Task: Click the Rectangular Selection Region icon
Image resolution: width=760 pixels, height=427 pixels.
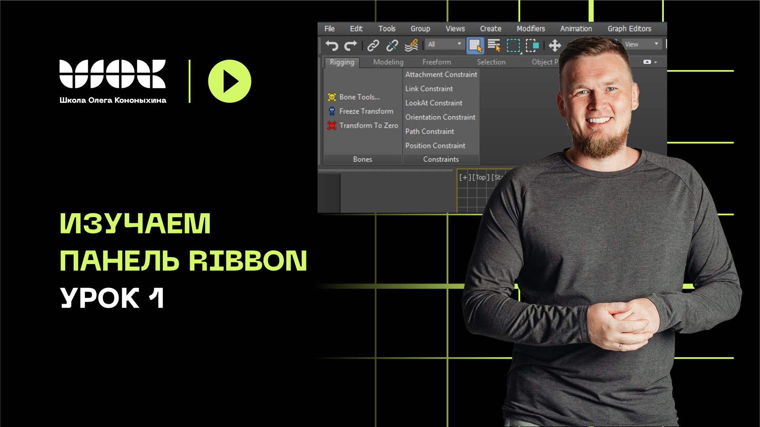Action: (513, 45)
